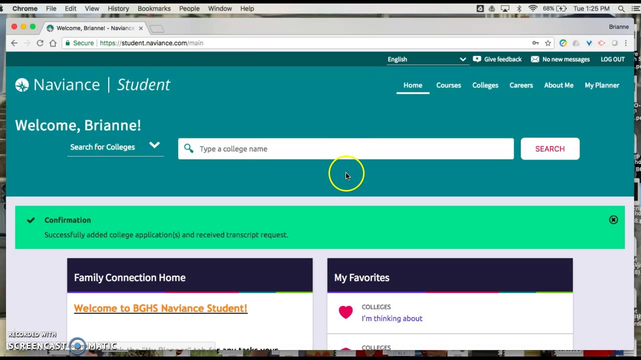Click the browser home icon
Viewport: 641px width, 360px height.
[x=53, y=43]
